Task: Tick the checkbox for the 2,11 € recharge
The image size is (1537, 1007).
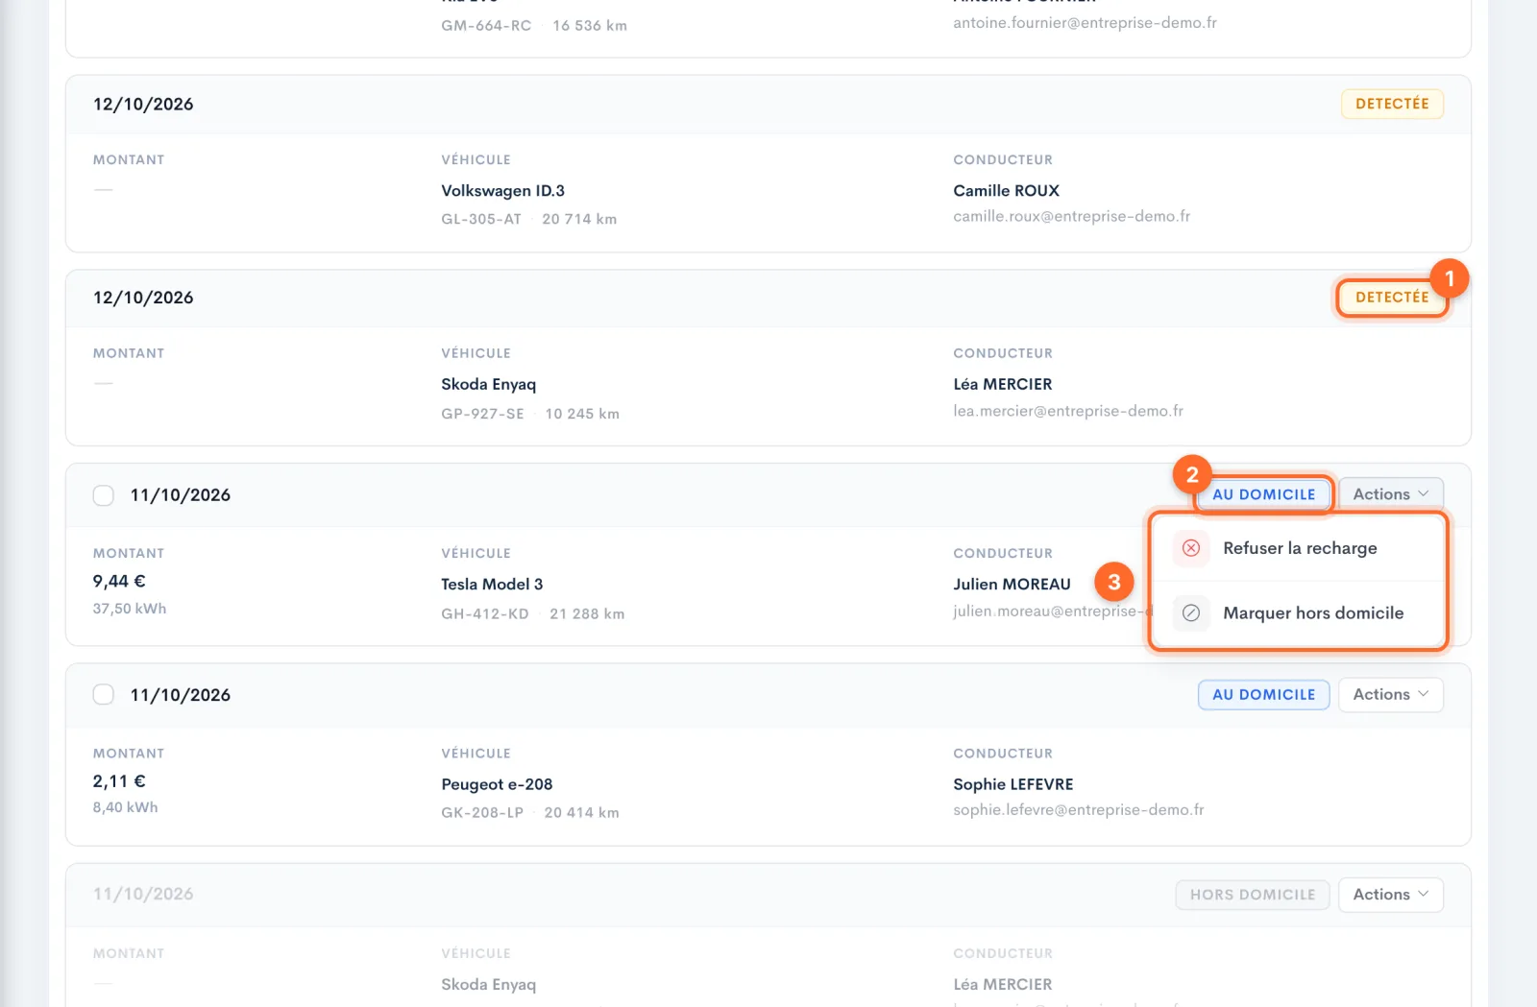Action: click(x=104, y=695)
